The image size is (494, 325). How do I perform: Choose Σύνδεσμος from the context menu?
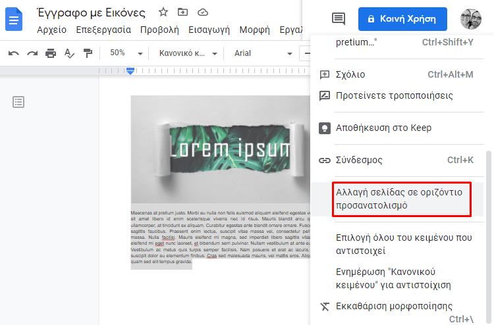coord(397,160)
